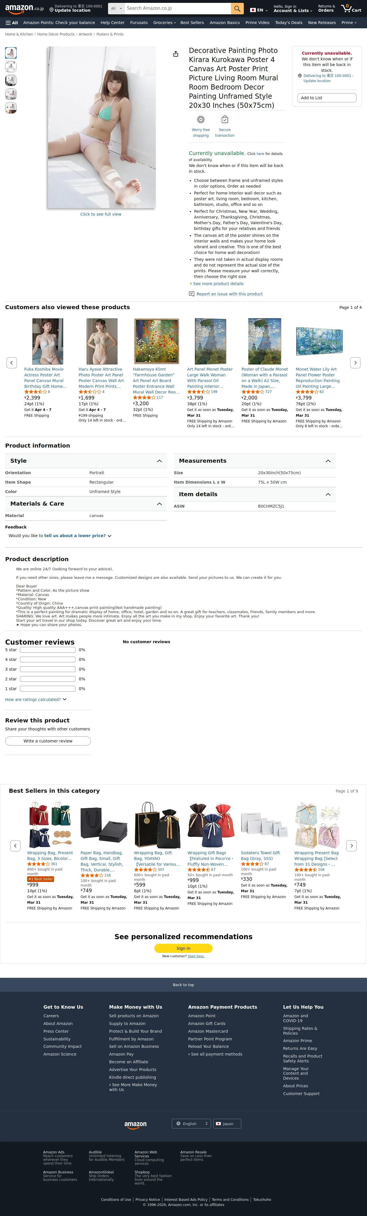
Task: Click the Search Amazon.co.jp input field
Action: [x=177, y=9]
